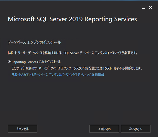The width and height of the screenshot is (158, 137).
Task: Go back with the 前へ(P) button
Action: 104,129
